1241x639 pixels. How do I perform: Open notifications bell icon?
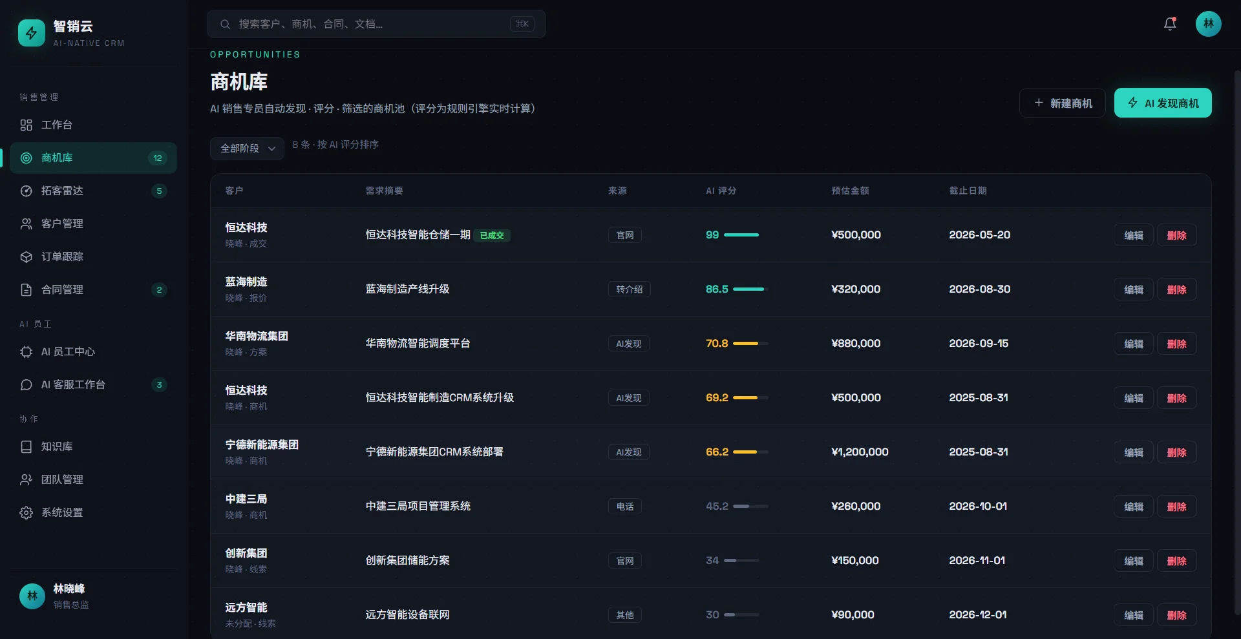(1170, 24)
